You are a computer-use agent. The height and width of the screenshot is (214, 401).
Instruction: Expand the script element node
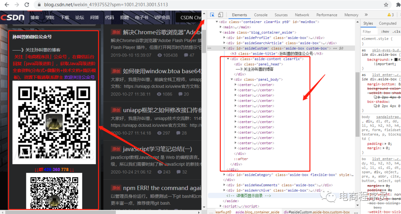221,206
